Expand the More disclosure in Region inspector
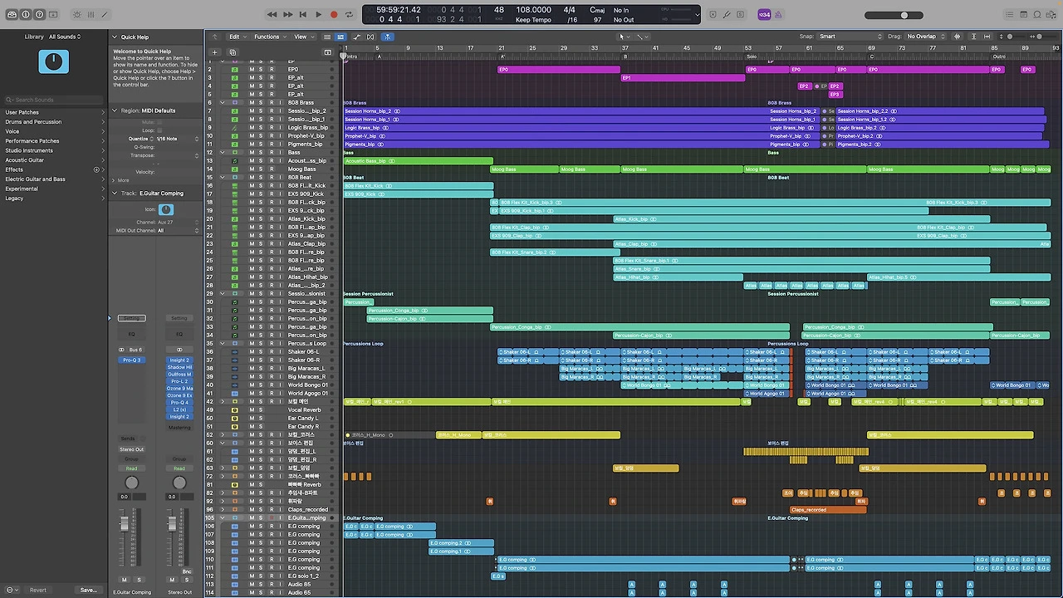 (115, 180)
